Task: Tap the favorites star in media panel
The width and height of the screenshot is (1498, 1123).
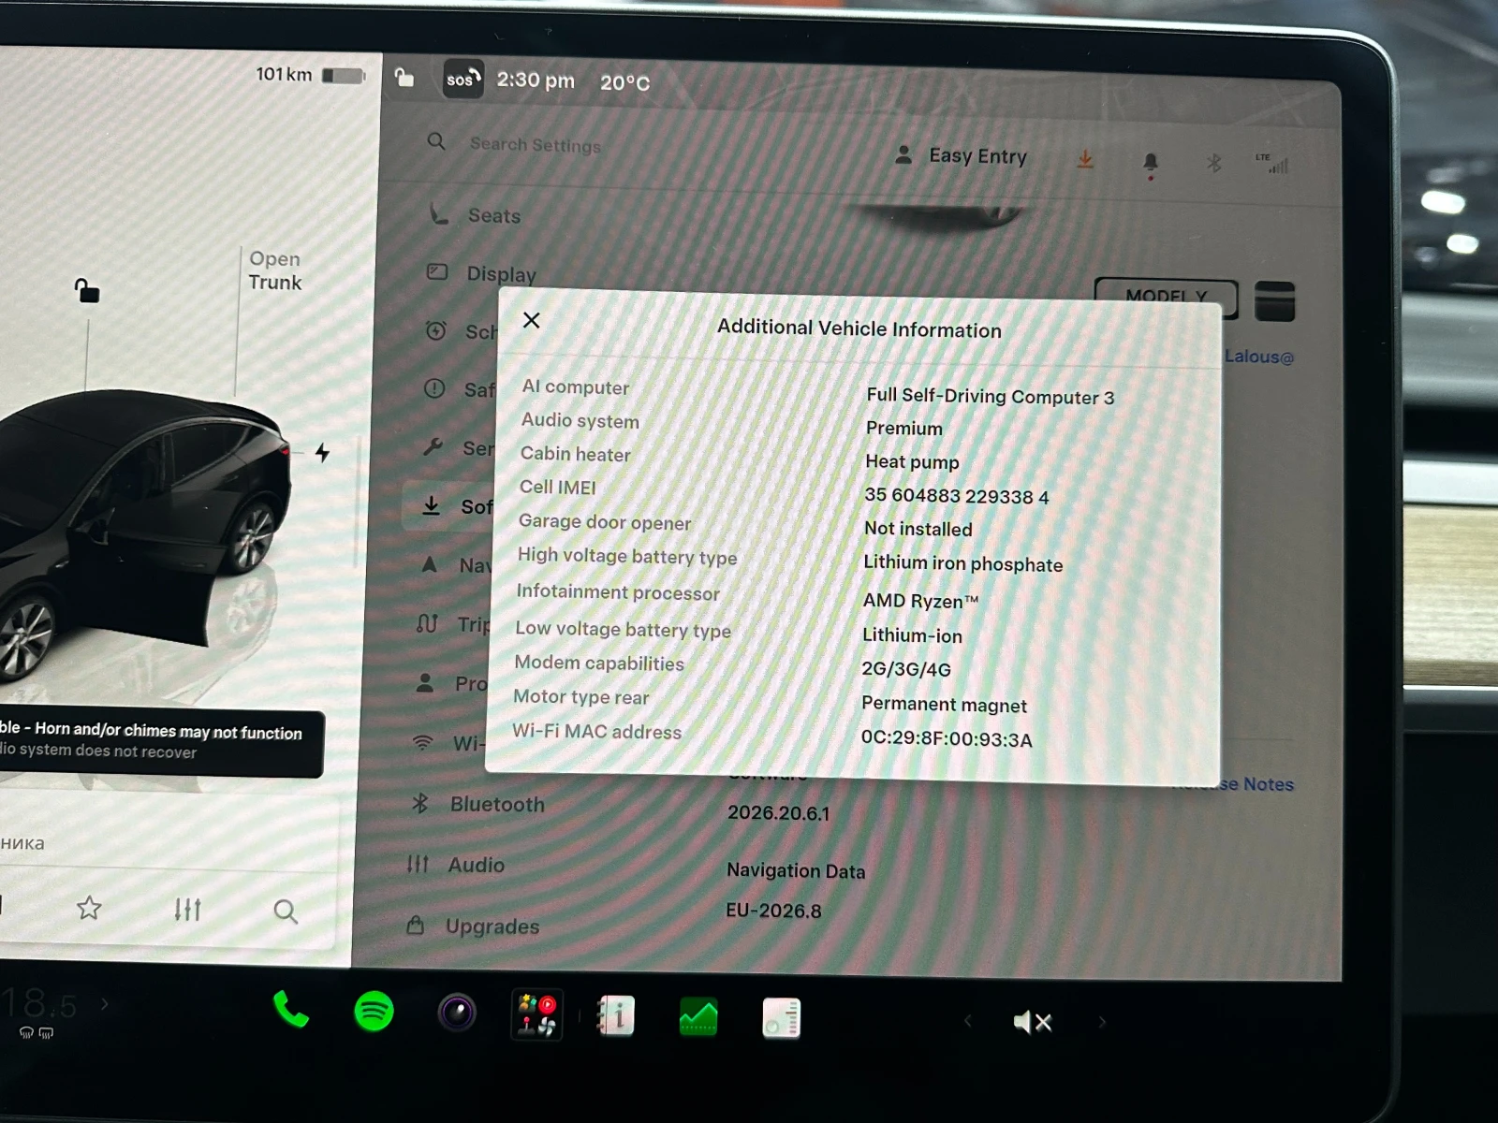Action: pos(89,908)
